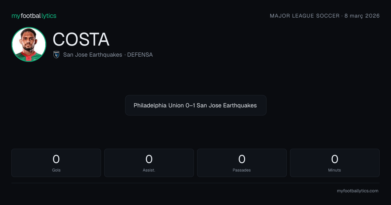The height and width of the screenshot is (205, 391).
Task: Open Costa's player photo
Action: [x=29, y=45]
